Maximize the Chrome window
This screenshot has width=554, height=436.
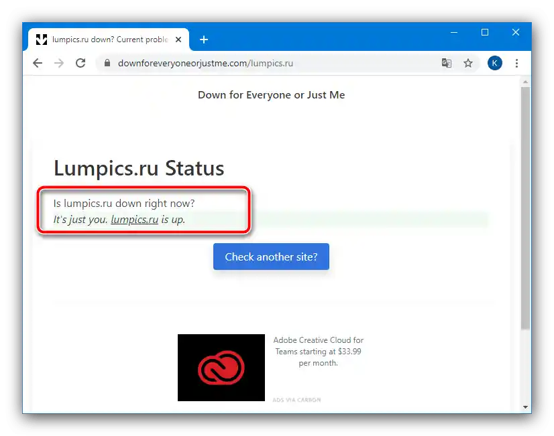pyautogui.click(x=485, y=32)
